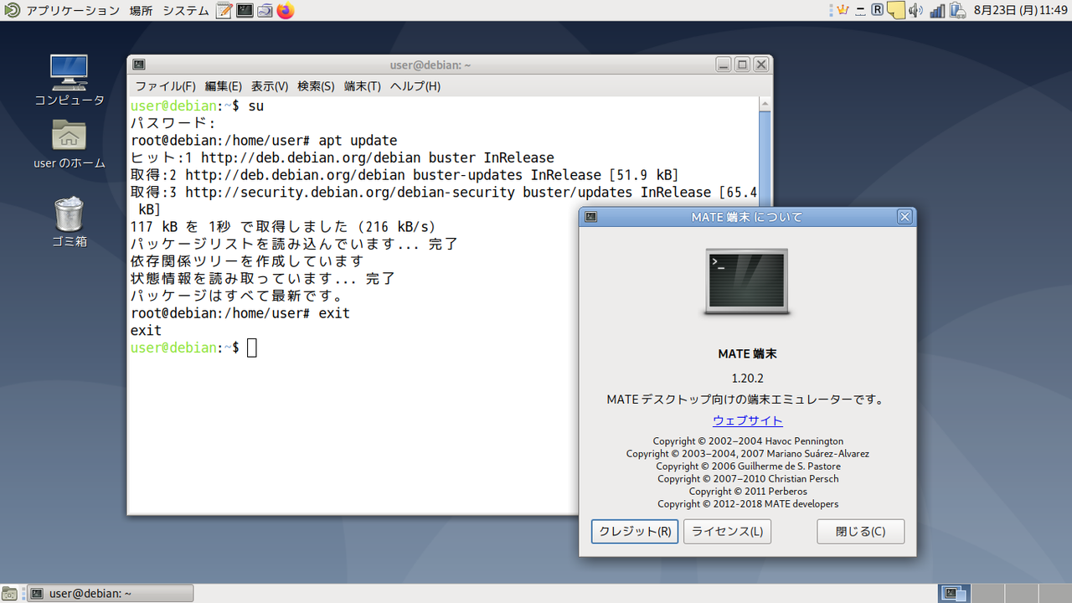Screen dimensions: 1072x603
Task: Click the 'Copyright © 2006 Guilherme de S. Pastore' line
Action: pos(748,466)
